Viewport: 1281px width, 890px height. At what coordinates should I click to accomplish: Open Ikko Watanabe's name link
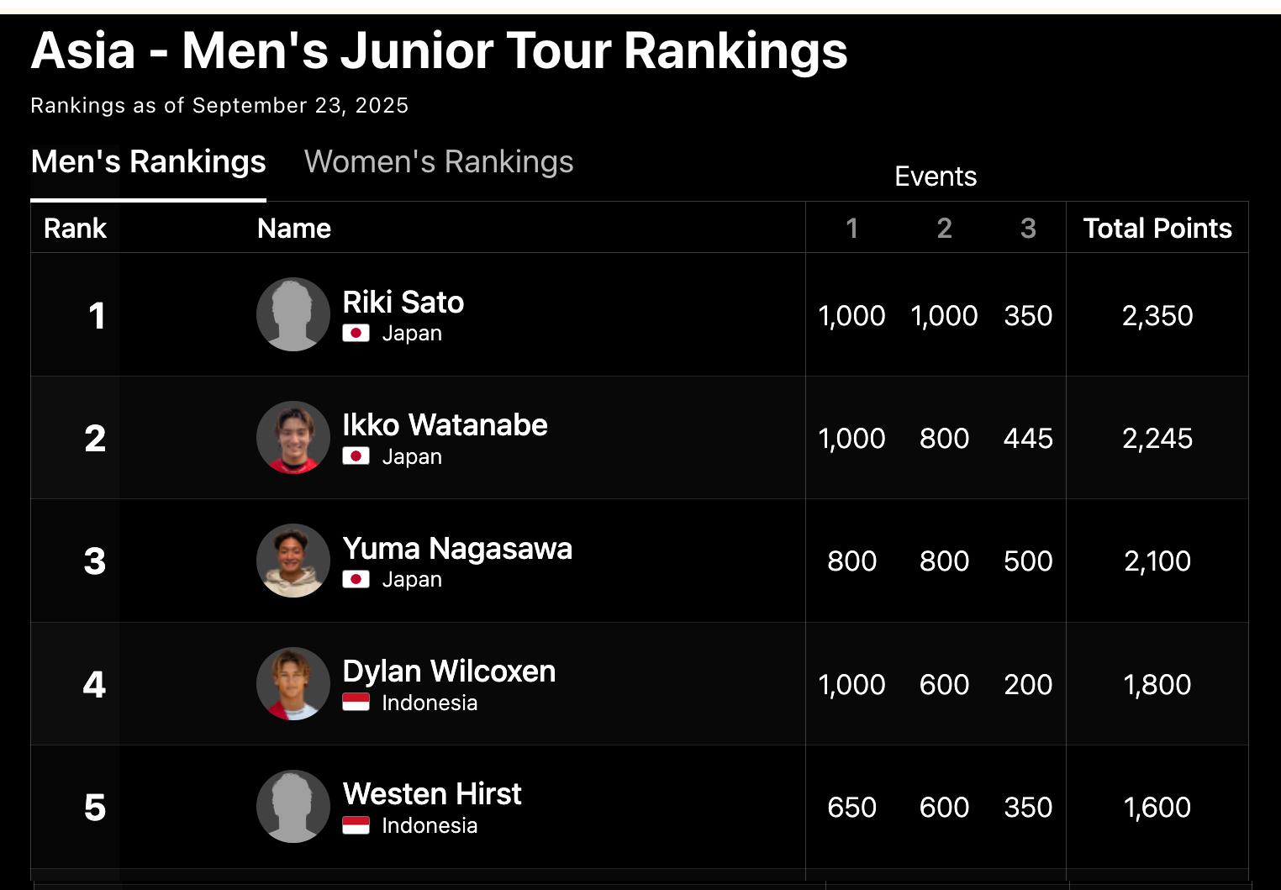445,425
